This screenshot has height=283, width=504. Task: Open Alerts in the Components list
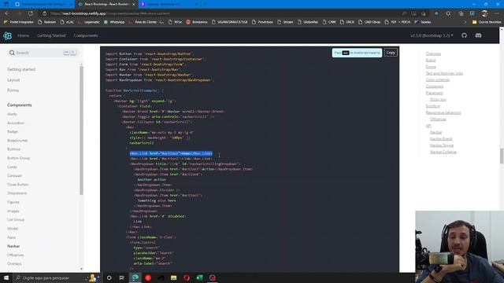tap(12, 114)
